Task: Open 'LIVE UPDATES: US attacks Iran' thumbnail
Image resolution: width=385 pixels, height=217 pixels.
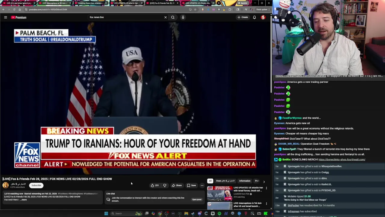Action: pyautogui.click(x=220, y=193)
